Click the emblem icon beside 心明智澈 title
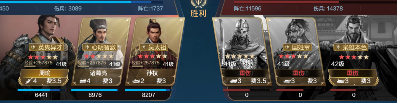 [88, 47]
